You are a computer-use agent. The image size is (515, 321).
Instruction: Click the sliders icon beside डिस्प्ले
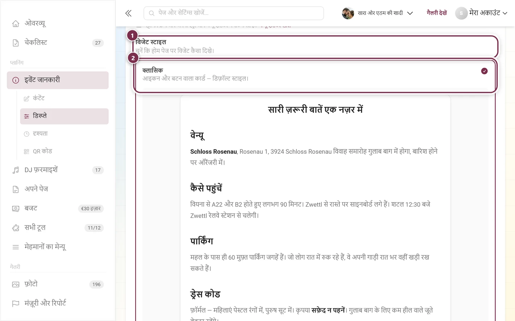(x=26, y=116)
